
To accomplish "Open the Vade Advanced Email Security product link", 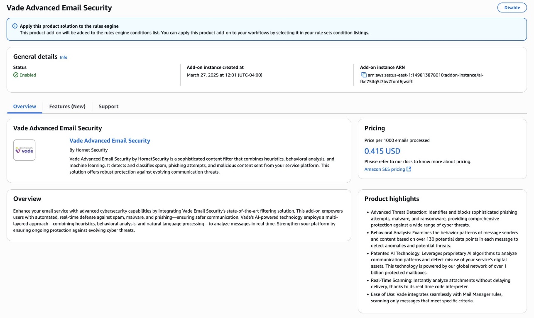I will [x=110, y=141].
